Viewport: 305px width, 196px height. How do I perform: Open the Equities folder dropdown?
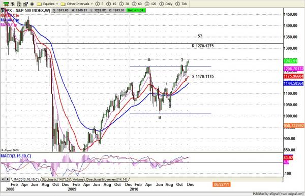48,4
